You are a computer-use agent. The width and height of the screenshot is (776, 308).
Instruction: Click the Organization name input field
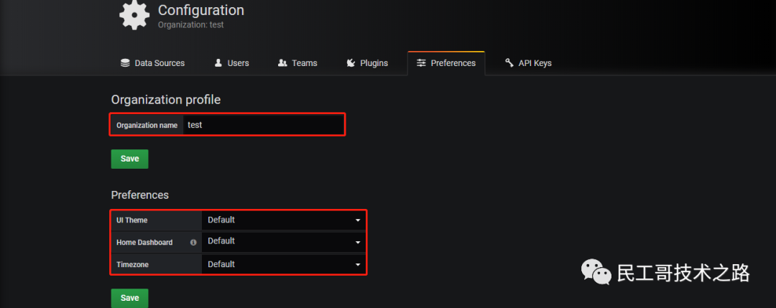[x=263, y=125]
